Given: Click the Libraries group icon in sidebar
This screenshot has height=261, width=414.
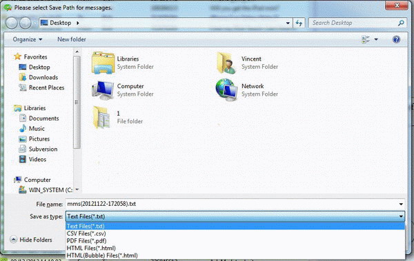Looking at the screenshot, I should coord(18,108).
